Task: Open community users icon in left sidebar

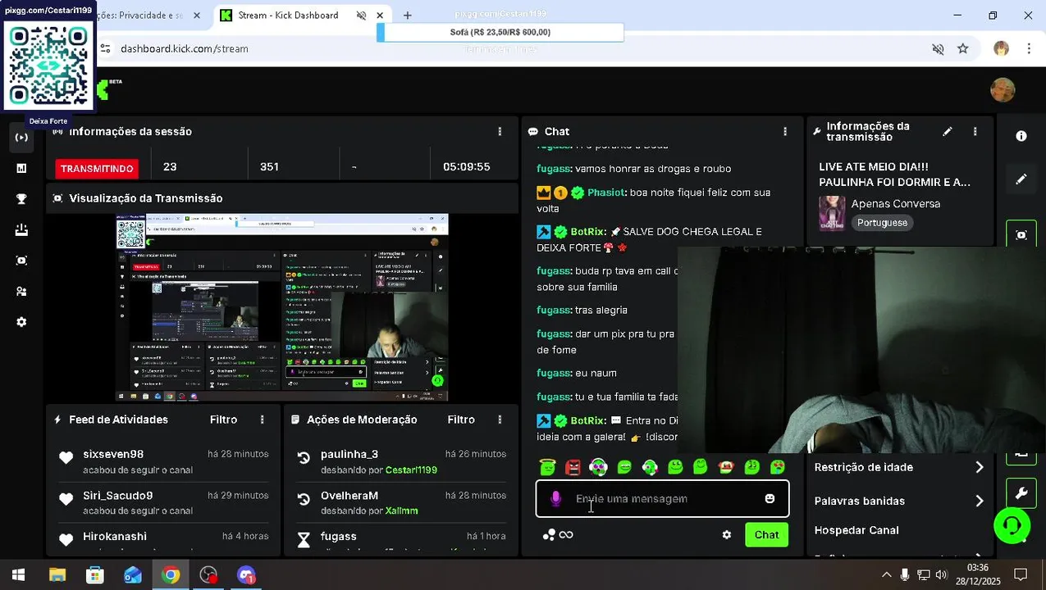Action: pyautogui.click(x=21, y=291)
